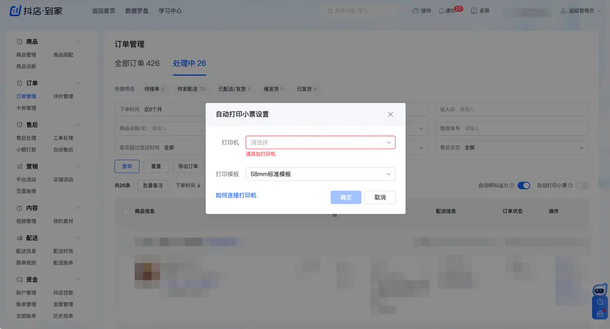Click the robot assistant icon at bottom right
Image resolution: width=610 pixels, height=329 pixels.
[x=600, y=290]
